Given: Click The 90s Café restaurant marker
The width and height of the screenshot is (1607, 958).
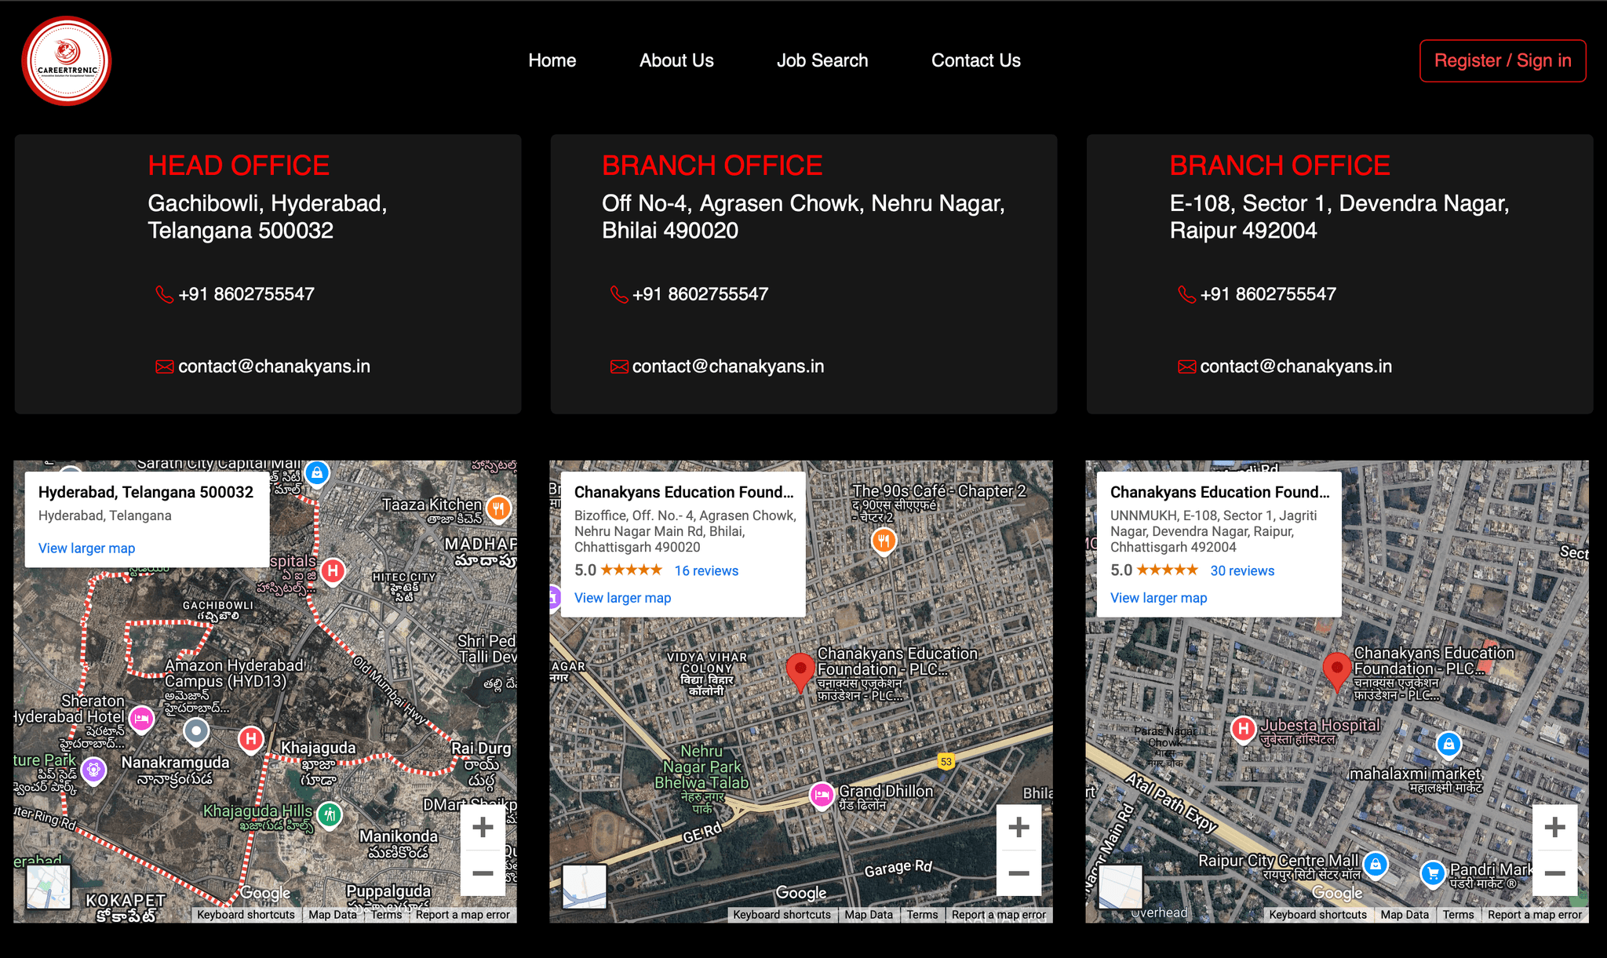Looking at the screenshot, I should pos(884,541).
